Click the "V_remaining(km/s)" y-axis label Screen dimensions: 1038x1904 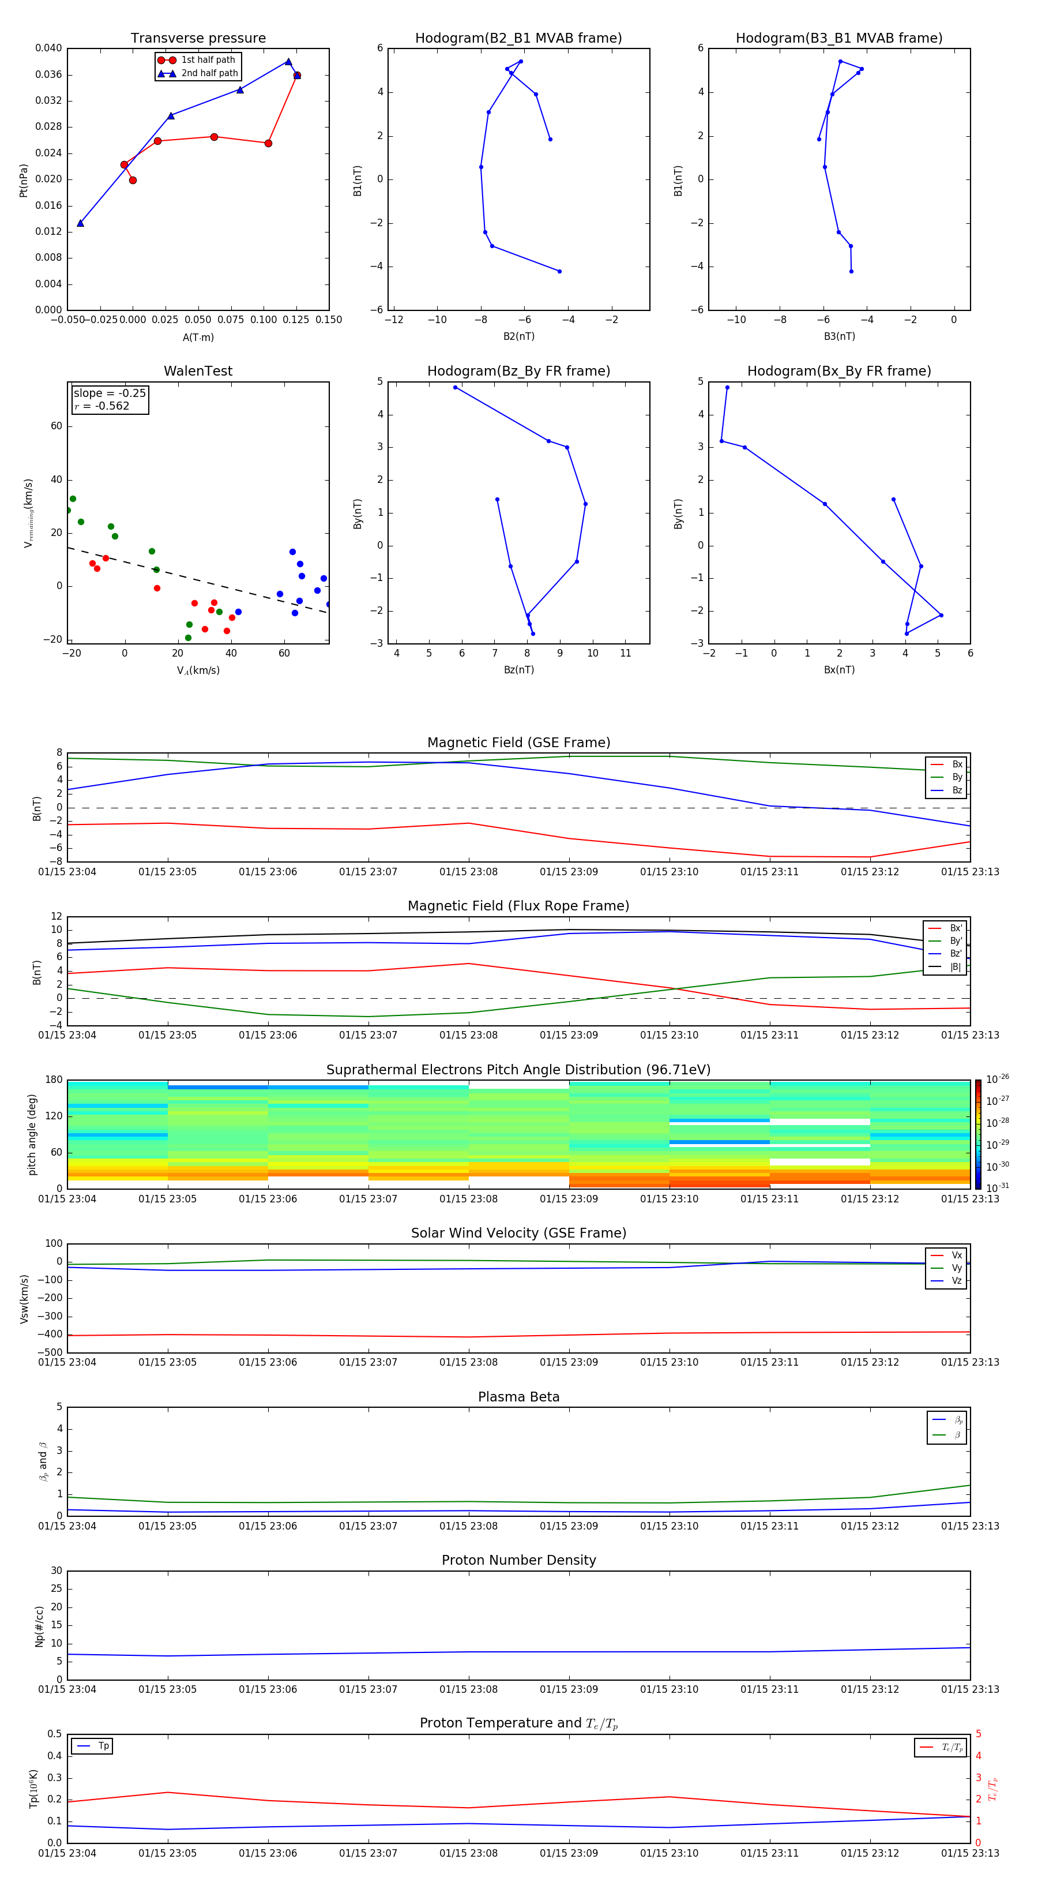click(x=28, y=513)
